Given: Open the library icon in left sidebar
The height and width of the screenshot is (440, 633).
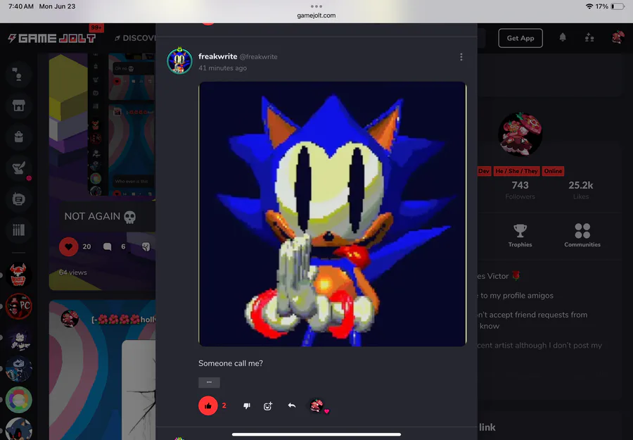Looking at the screenshot, I should 18,230.
